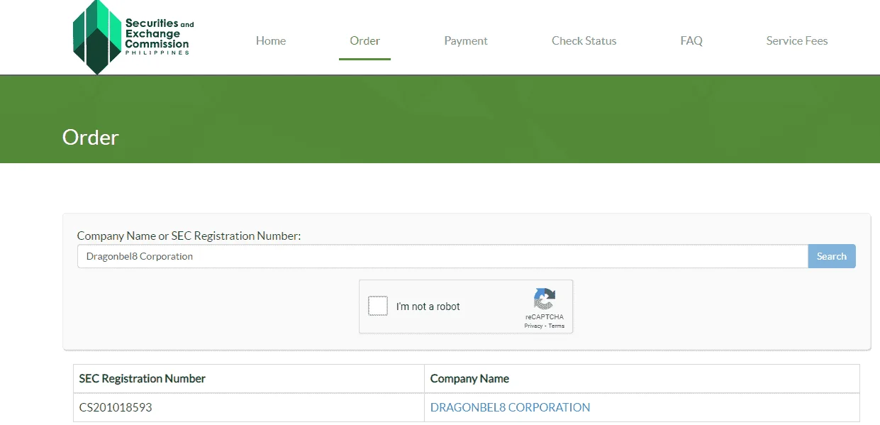
Task: Open reCAPTCHA Terms link
Action: coord(557,326)
